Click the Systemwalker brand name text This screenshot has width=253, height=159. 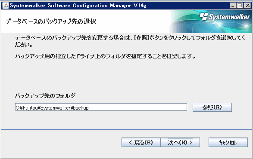[x=229, y=17]
